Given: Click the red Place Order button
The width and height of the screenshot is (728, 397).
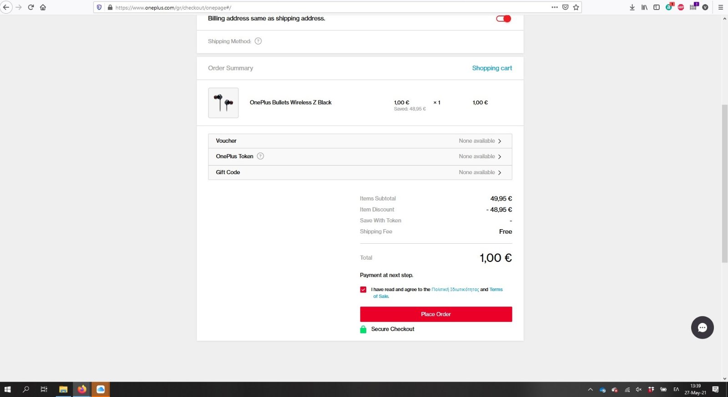Looking at the screenshot, I should pyautogui.click(x=436, y=314).
